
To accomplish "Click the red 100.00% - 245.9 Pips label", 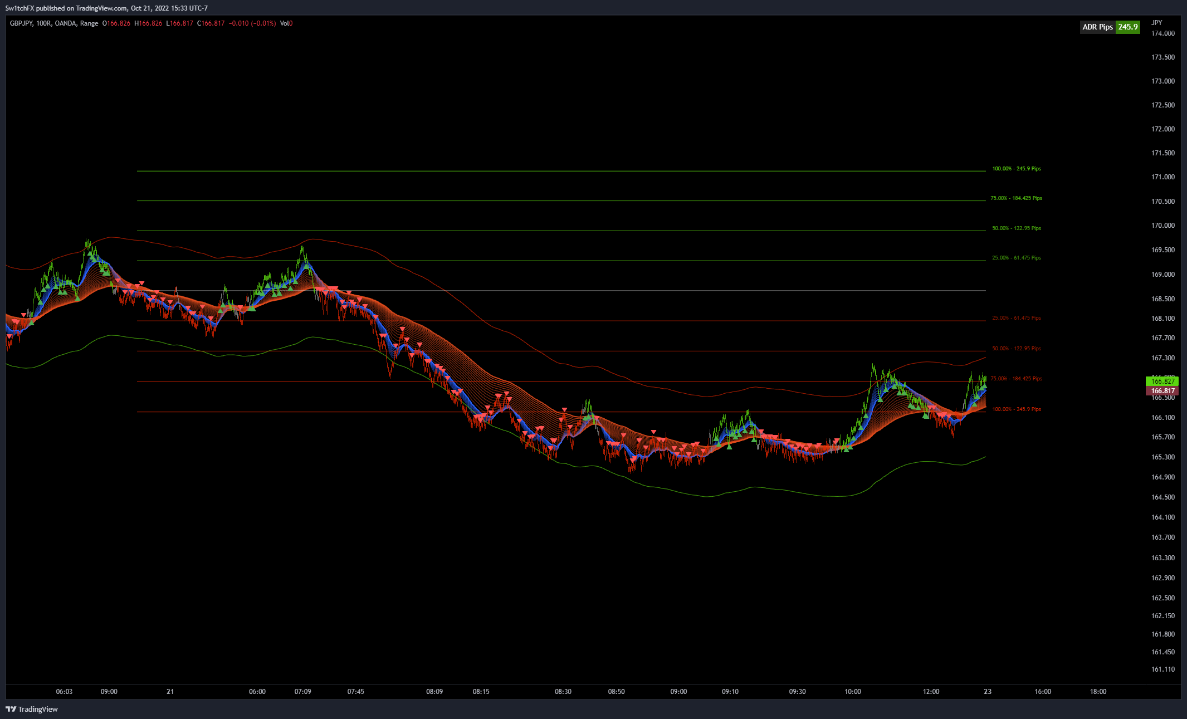I will pos(1017,409).
